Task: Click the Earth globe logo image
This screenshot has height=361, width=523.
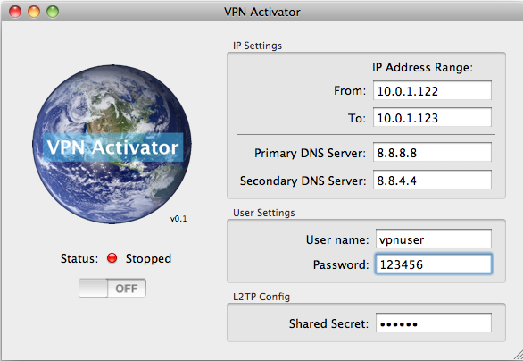Action: click(112, 144)
